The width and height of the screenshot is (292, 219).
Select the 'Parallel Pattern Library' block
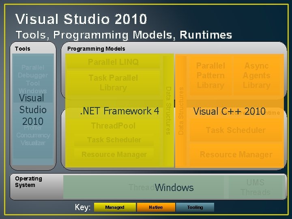210,75
